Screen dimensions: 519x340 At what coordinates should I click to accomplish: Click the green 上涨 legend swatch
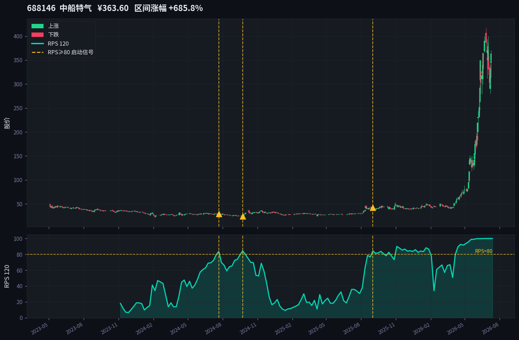(x=37, y=26)
